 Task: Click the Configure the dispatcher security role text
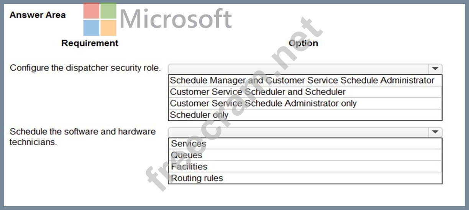click(x=85, y=68)
